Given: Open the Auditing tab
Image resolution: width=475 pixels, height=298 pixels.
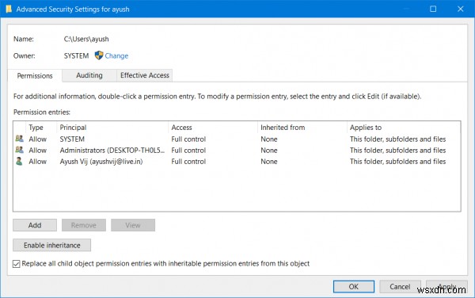Looking at the screenshot, I should pyautogui.click(x=89, y=75).
